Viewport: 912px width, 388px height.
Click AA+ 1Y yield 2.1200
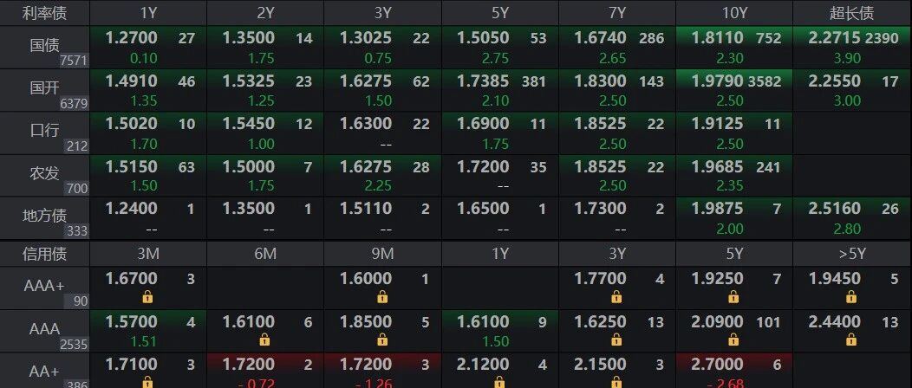(484, 365)
